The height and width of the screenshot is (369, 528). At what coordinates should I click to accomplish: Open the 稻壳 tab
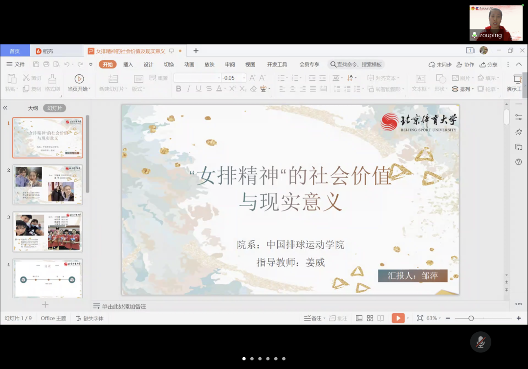pos(56,51)
